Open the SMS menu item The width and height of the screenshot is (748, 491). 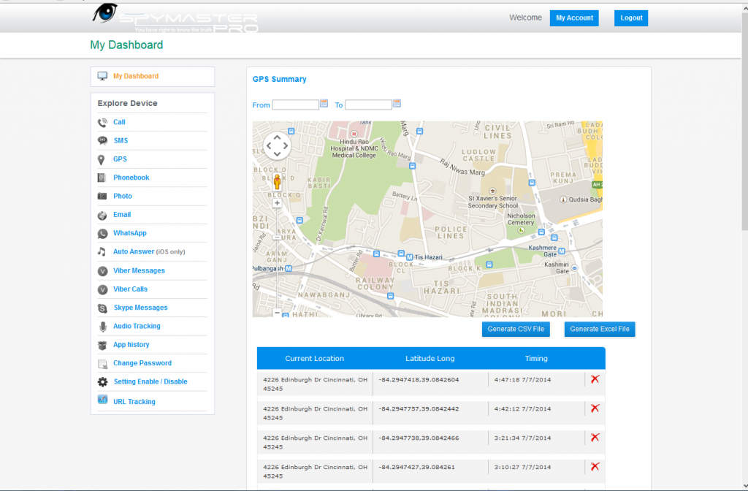[x=121, y=141]
